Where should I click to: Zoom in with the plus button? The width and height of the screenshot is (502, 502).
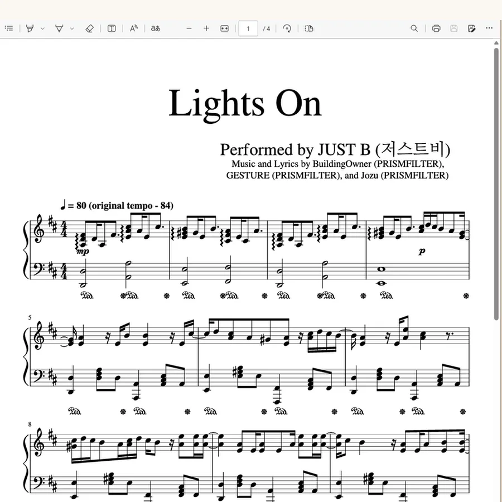tap(206, 28)
